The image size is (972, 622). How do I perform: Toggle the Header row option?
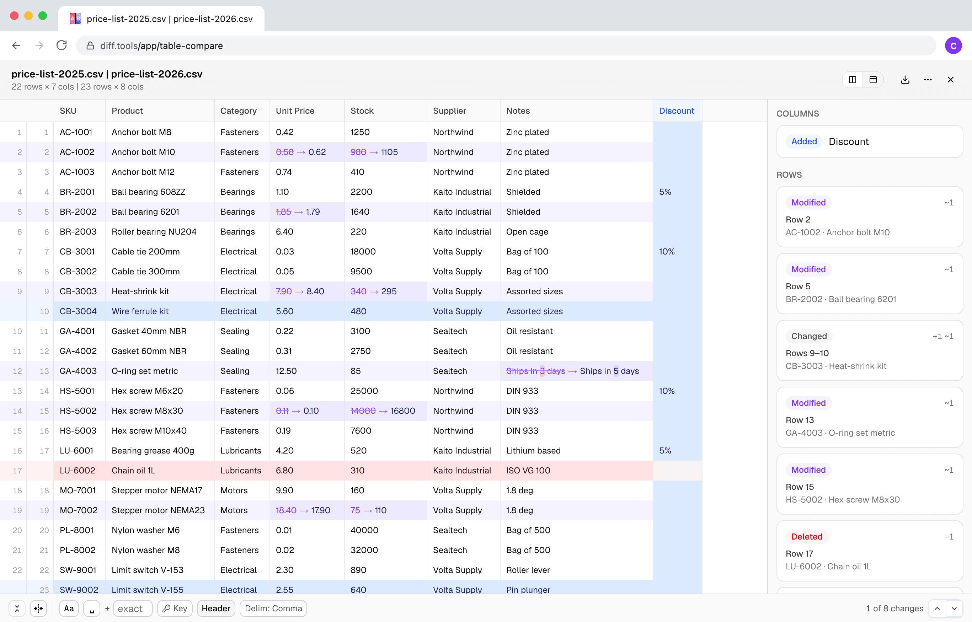(x=216, y=608)
